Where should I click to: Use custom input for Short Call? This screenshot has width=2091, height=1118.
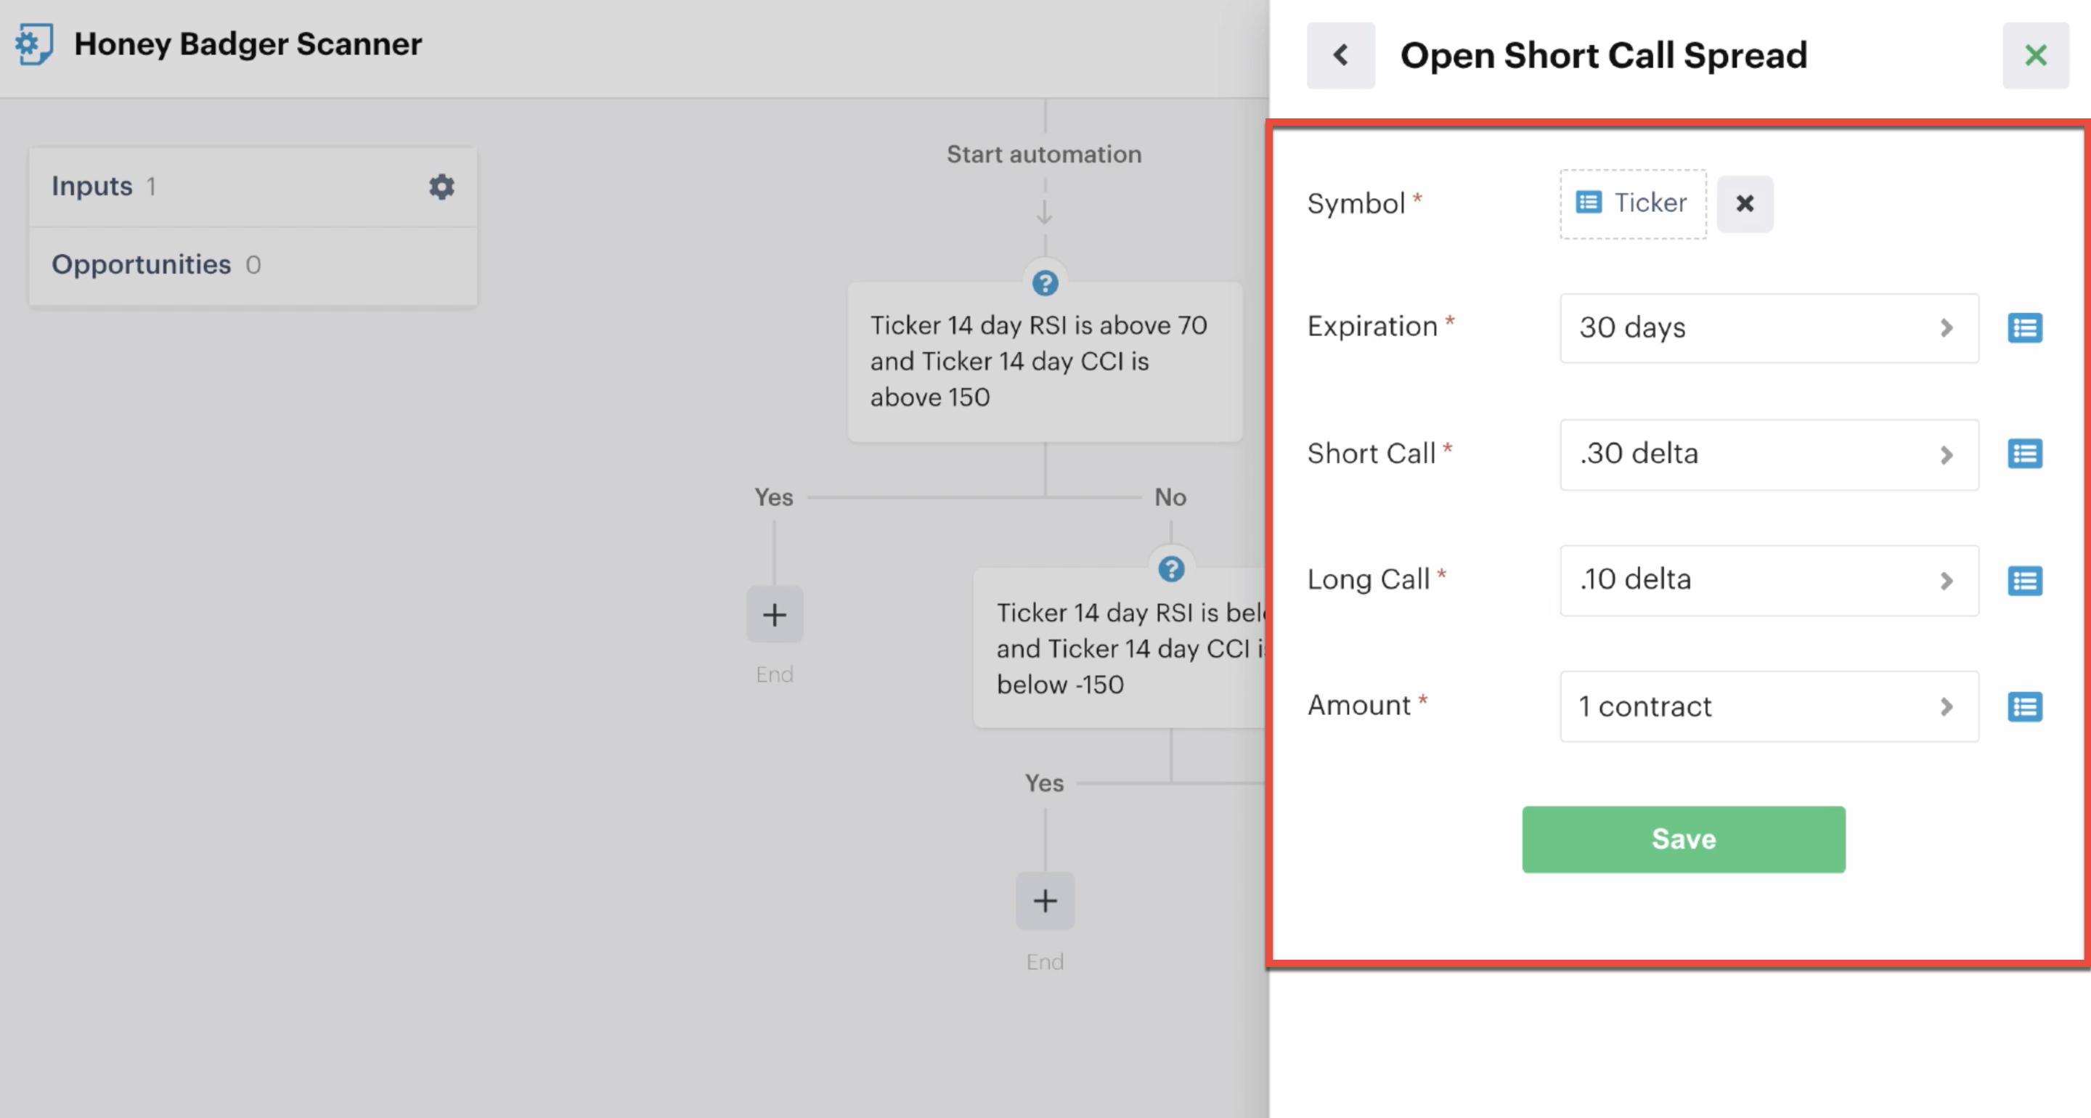[x=2024, y=454]
